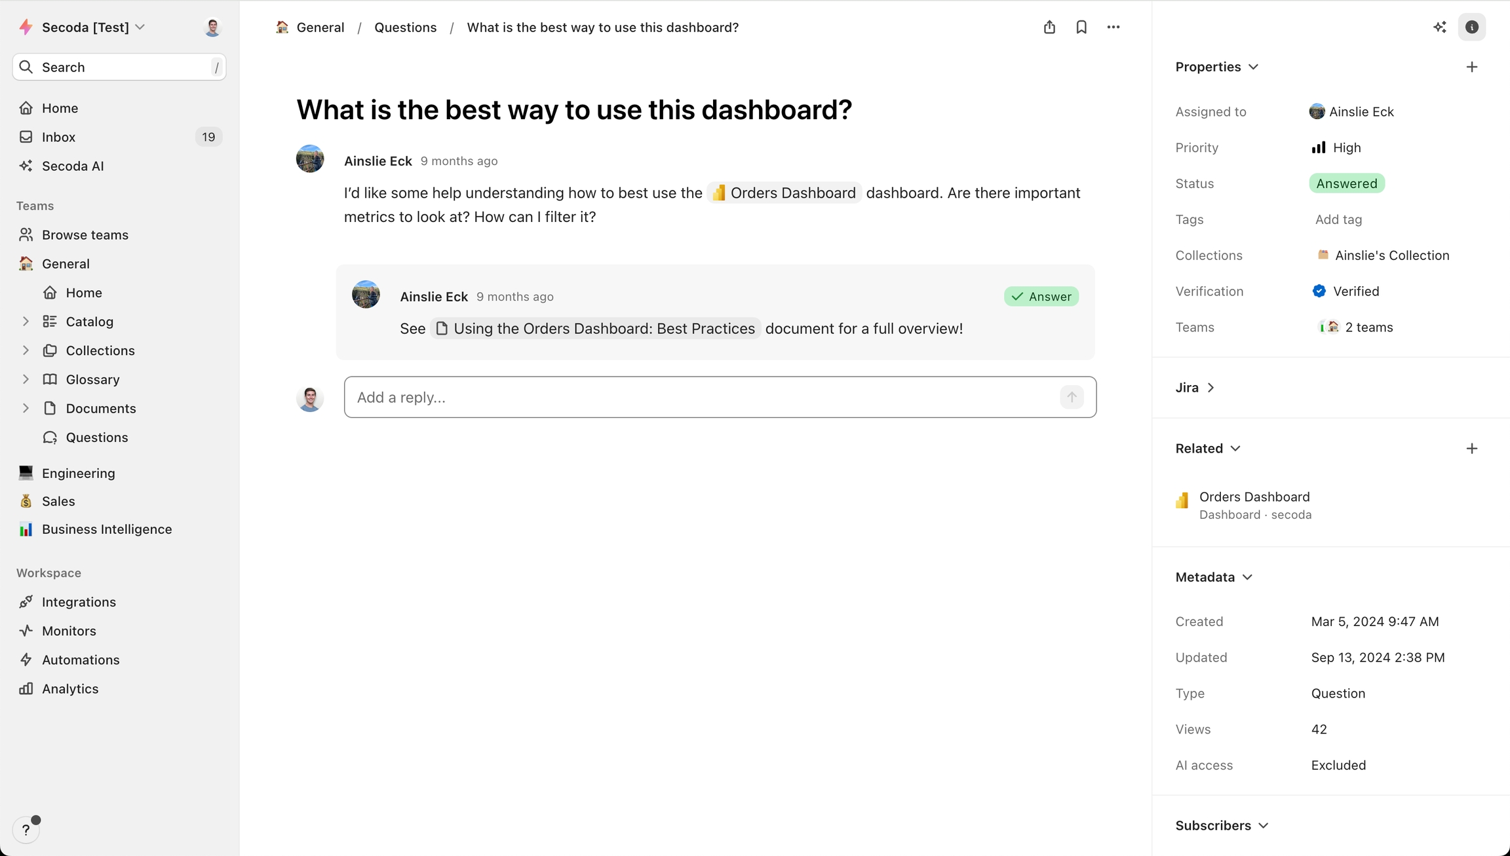Change the Answered status badge
This screenshot has height=856, width=1510.
pos(1346,183)
